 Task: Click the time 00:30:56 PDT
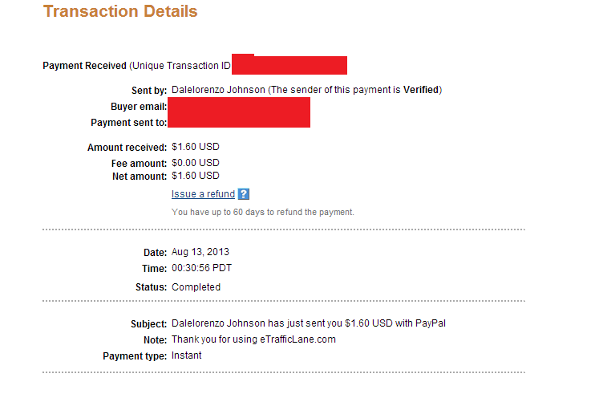tap(201, 268)
